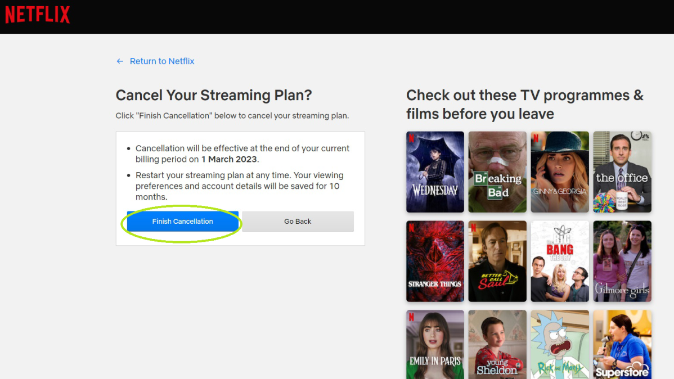The image size is (674, 379).
Task: Open the Wednesday show thumbnail
Action: coord(435,172)
